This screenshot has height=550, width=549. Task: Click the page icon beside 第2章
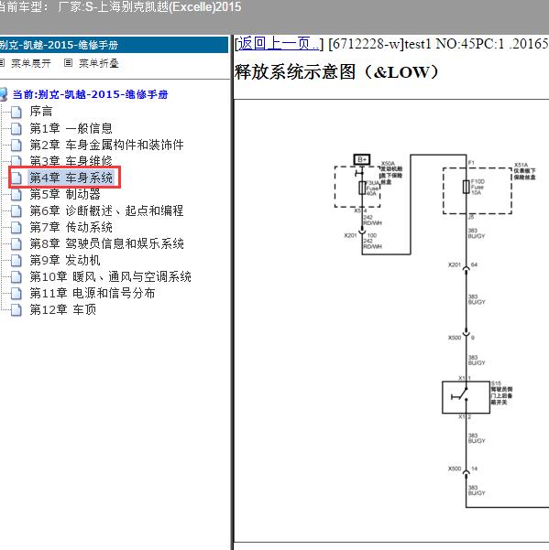pyautogui.click(x=16, y=146)
